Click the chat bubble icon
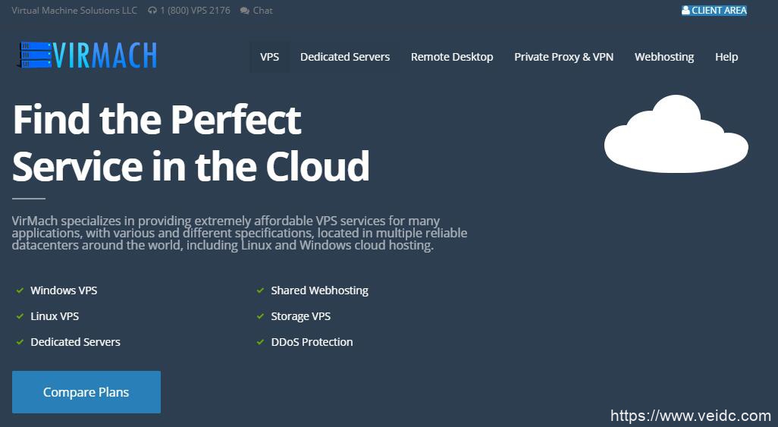The image size is (778, 427). [x=244, y=11]
